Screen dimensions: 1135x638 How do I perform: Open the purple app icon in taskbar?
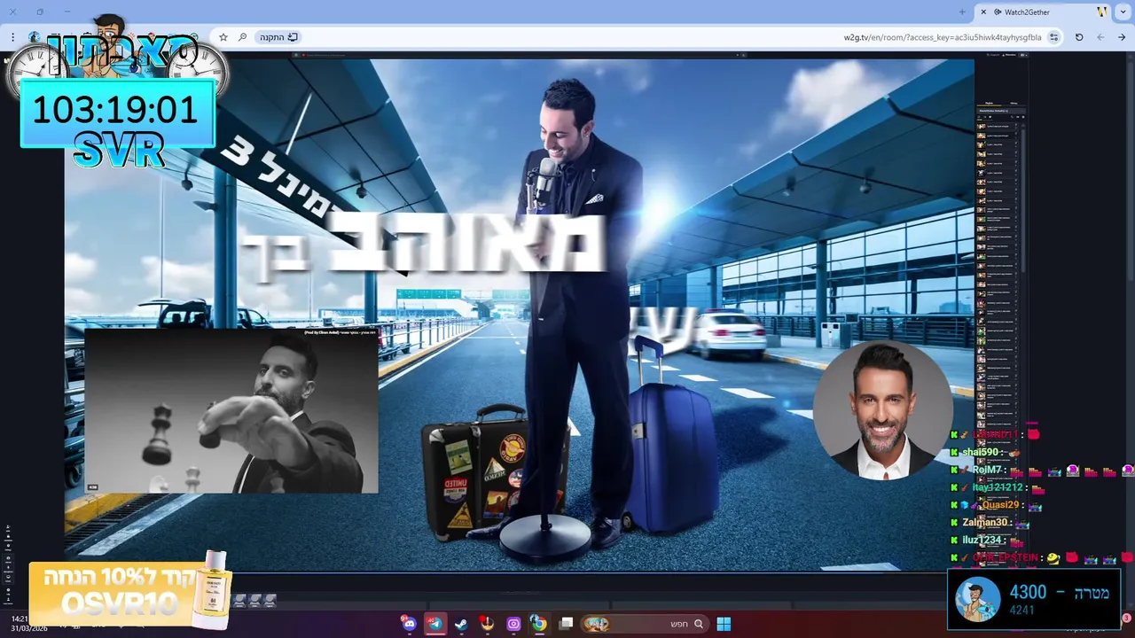pos(513,624)
